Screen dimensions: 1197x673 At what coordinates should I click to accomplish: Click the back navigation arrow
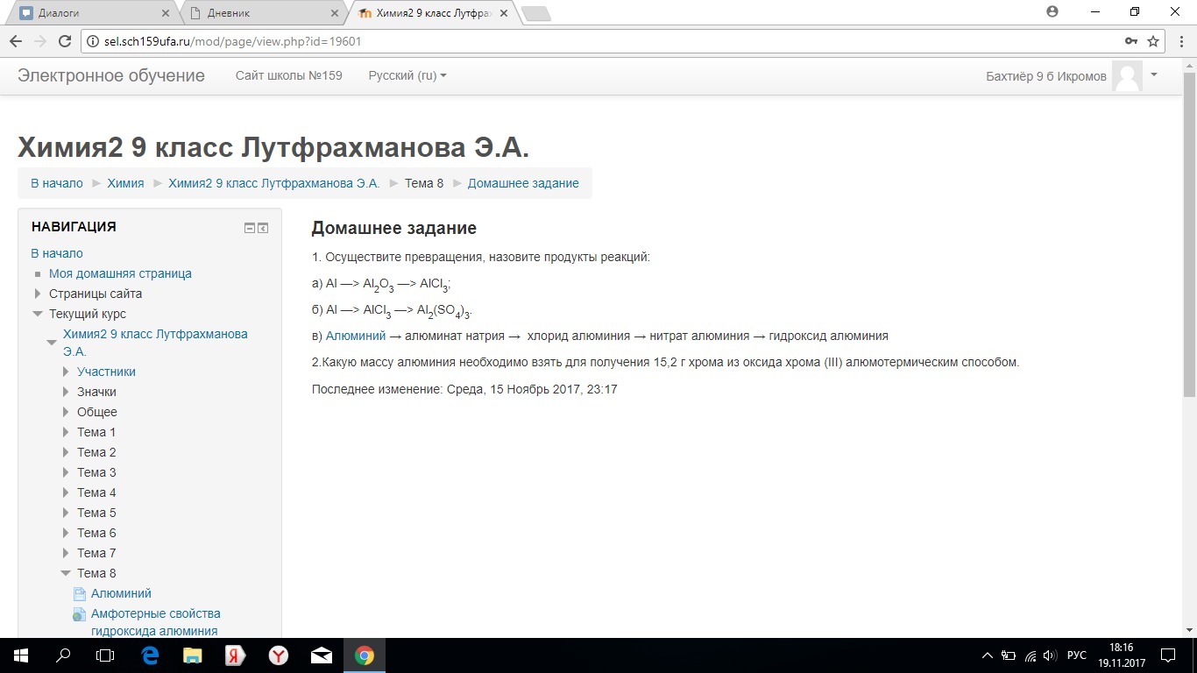[x=15, y=40]
